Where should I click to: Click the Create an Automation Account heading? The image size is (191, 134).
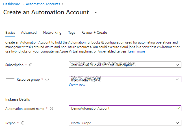tap(46, 12)
